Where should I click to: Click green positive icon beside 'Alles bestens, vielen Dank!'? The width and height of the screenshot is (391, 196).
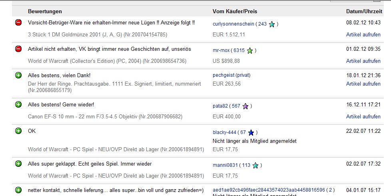pos(18,75)
